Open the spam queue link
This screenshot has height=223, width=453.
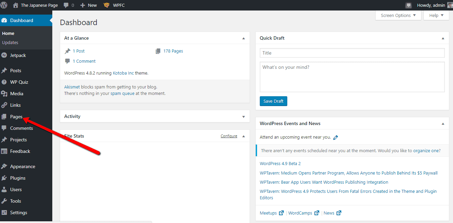[122, 93]
